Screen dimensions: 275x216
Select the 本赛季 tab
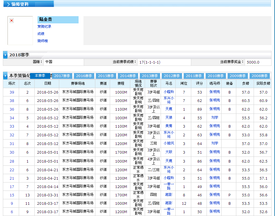coord(40,76)
